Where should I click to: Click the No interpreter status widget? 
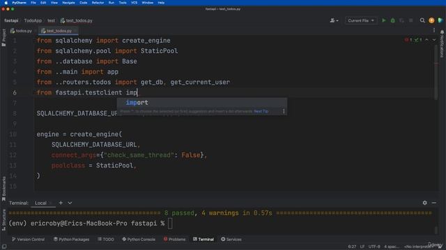point(418,247)
